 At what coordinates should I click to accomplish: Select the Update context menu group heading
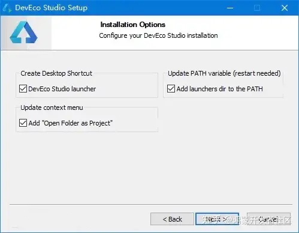(52, 107)
